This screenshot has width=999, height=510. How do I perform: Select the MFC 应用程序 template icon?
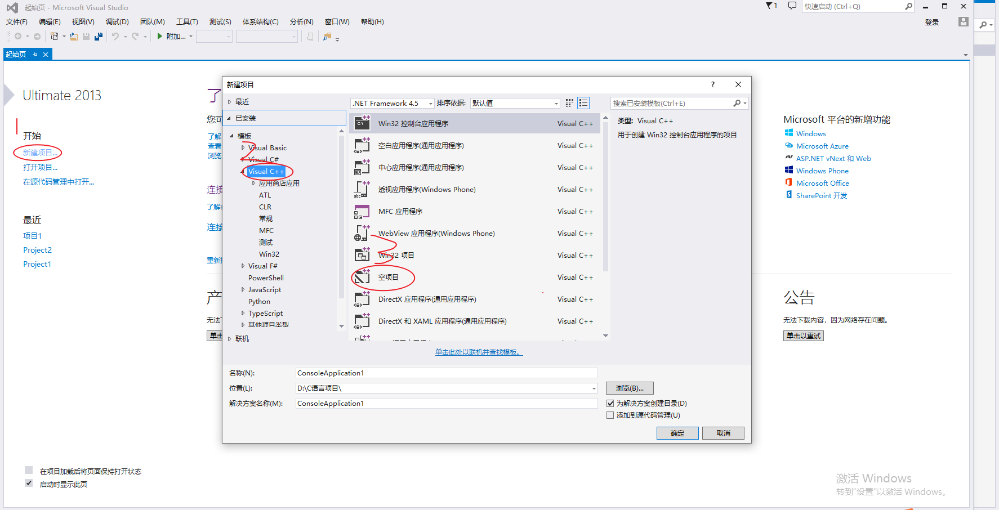362,211
